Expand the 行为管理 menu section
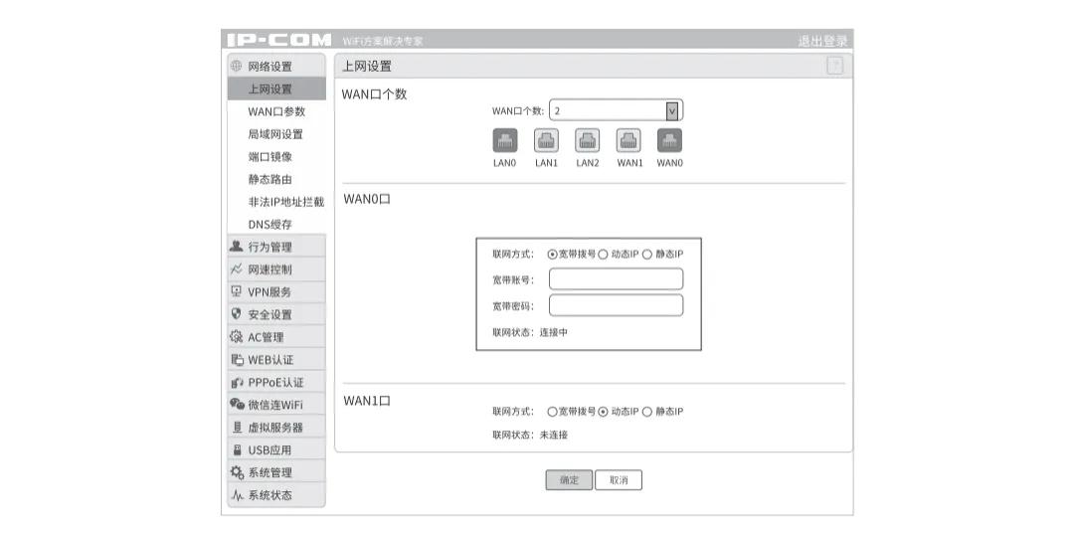This screenshot has height=535, width=1074. pos(276,247)
